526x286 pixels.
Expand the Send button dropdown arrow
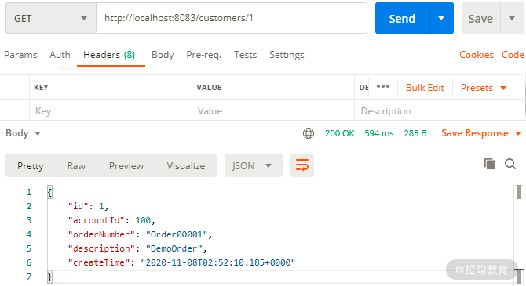click(x=441, y=19)
